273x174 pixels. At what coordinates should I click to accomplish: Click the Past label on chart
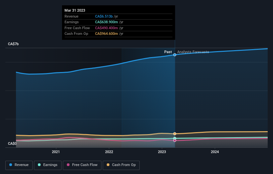tap(168, 52)
